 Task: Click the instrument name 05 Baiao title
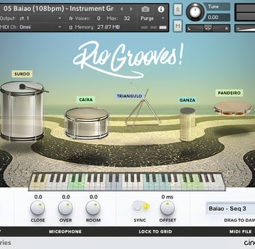(x=58, y=9)
